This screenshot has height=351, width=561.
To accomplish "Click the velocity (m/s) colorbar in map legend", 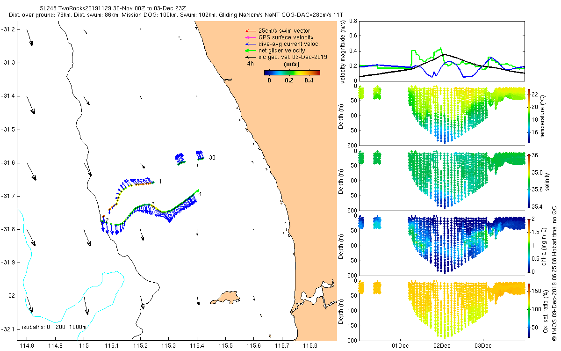I will (x=292, y=73).
